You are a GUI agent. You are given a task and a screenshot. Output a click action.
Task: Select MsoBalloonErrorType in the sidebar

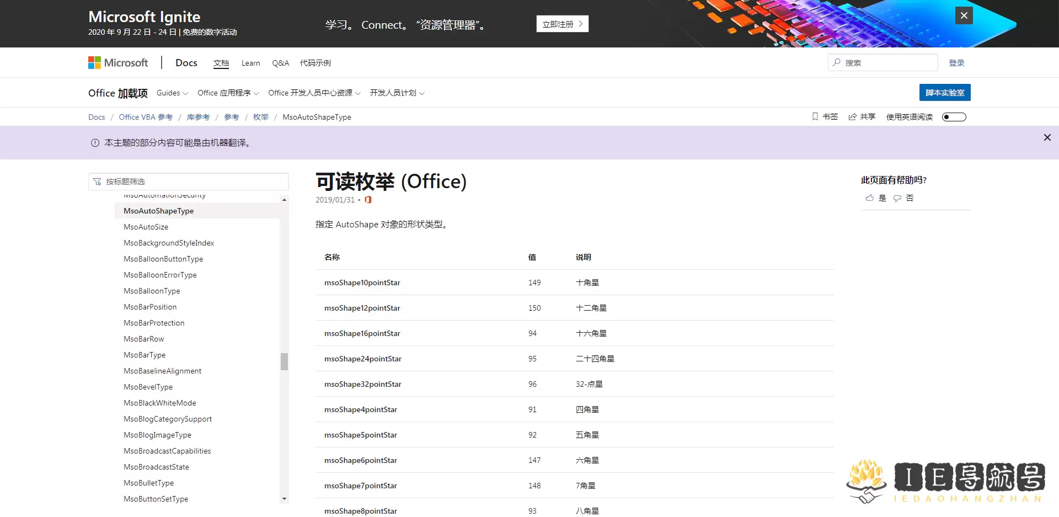pyautogui.click(x=160, y=275)
